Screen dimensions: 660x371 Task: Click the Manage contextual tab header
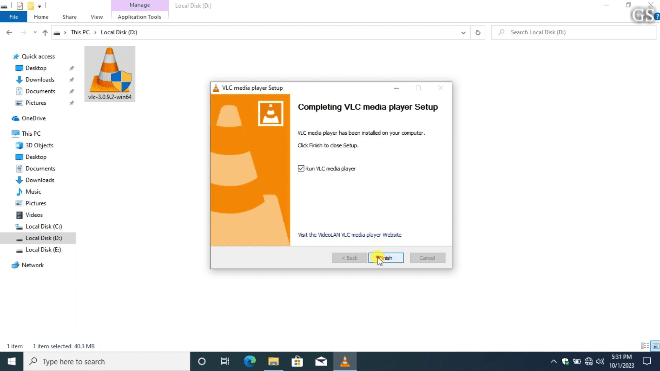[140, 5]
